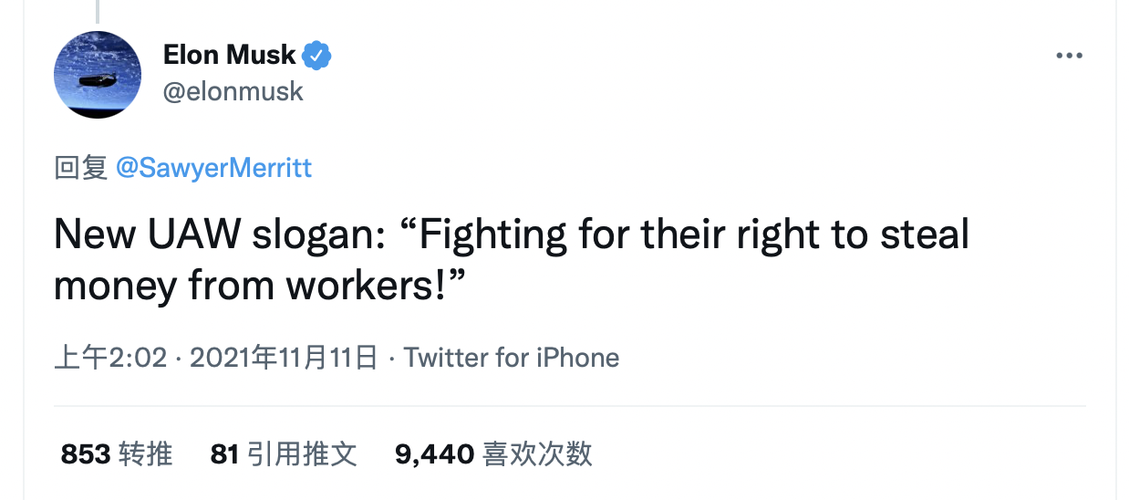Viewport: 1129px width, 500px height.
Task: Open the @SawyerMerritt mention link
Action: pyautogui.click(x=213, y=168)
